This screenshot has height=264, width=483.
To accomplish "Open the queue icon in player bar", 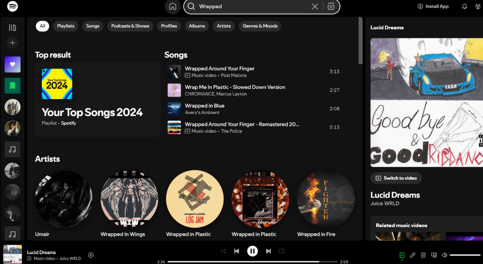I will click(423, 255).
